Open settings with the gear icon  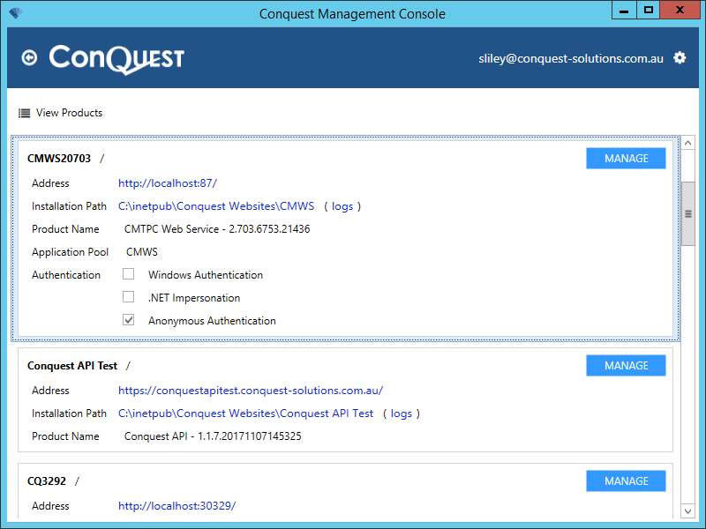click(x=680, y=57)
